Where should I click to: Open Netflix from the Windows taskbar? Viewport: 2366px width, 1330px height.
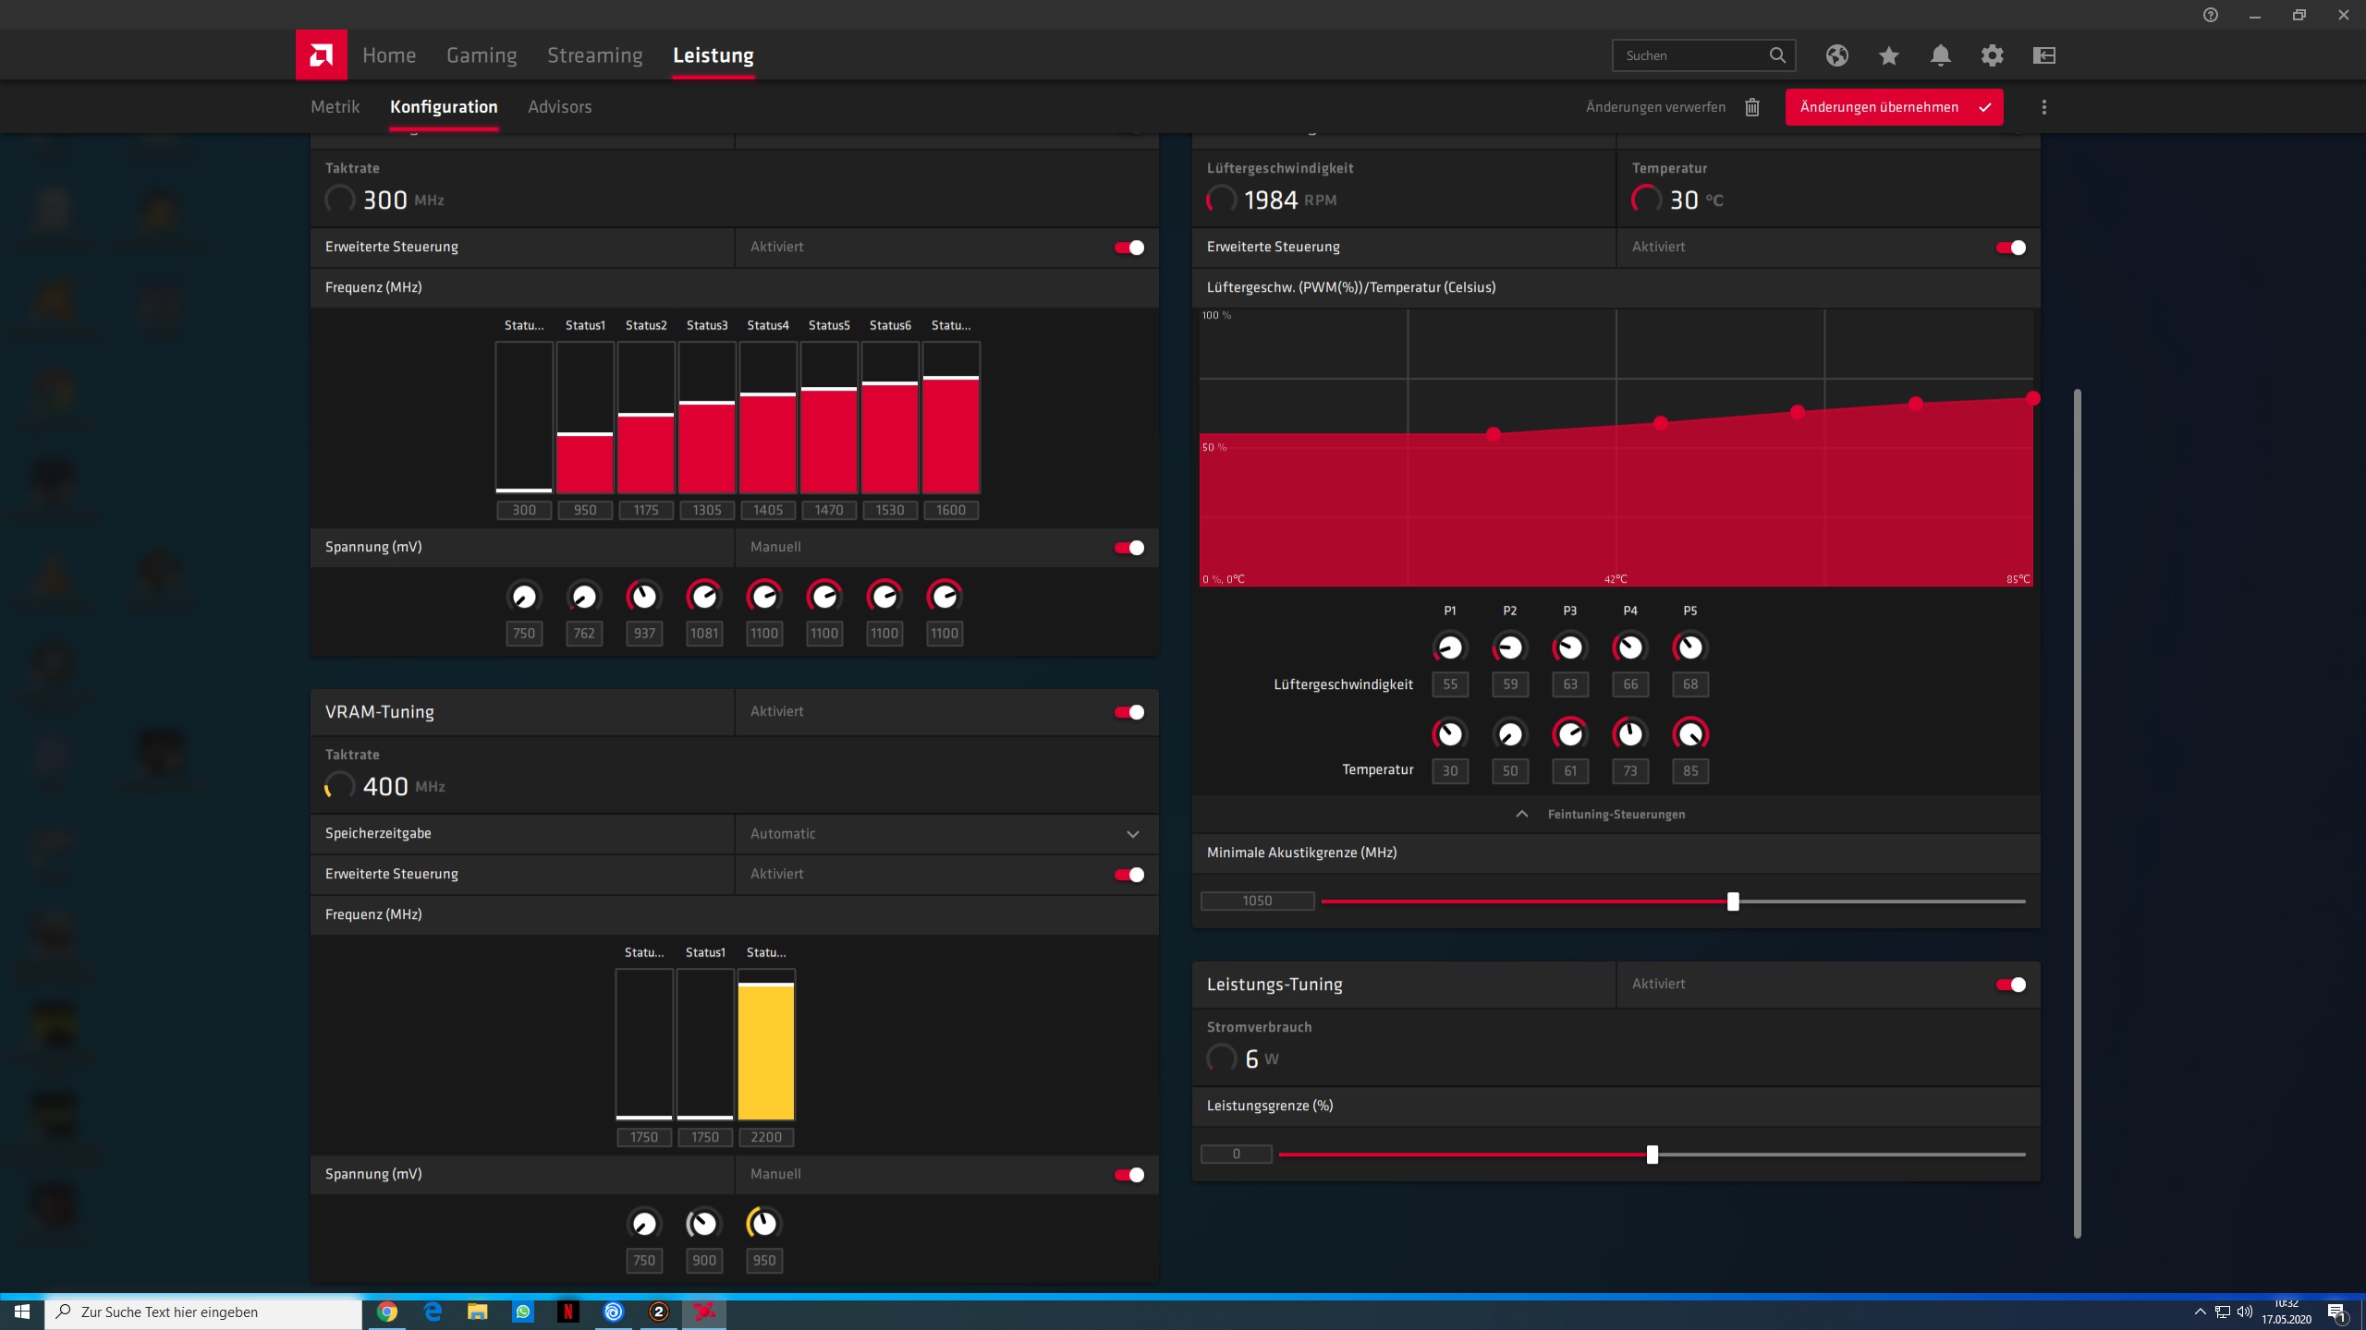[567, 1312]
